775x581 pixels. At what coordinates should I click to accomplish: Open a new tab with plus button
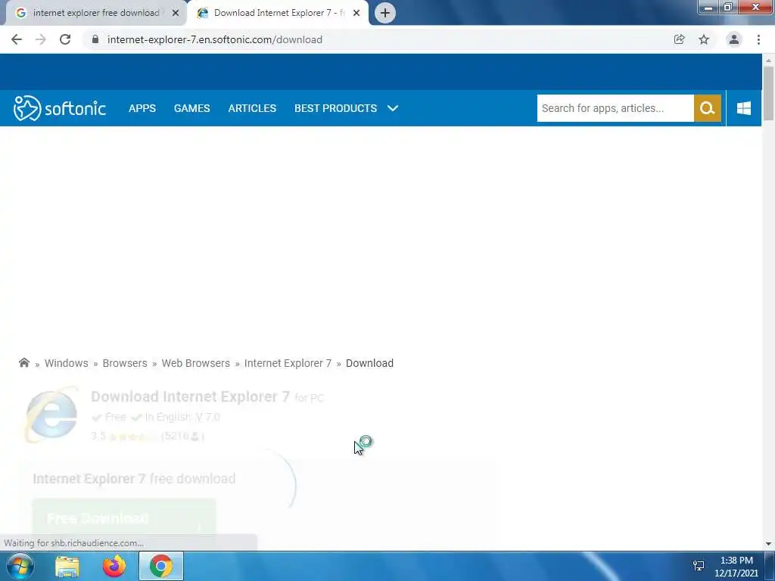click(x=385, y=13)
